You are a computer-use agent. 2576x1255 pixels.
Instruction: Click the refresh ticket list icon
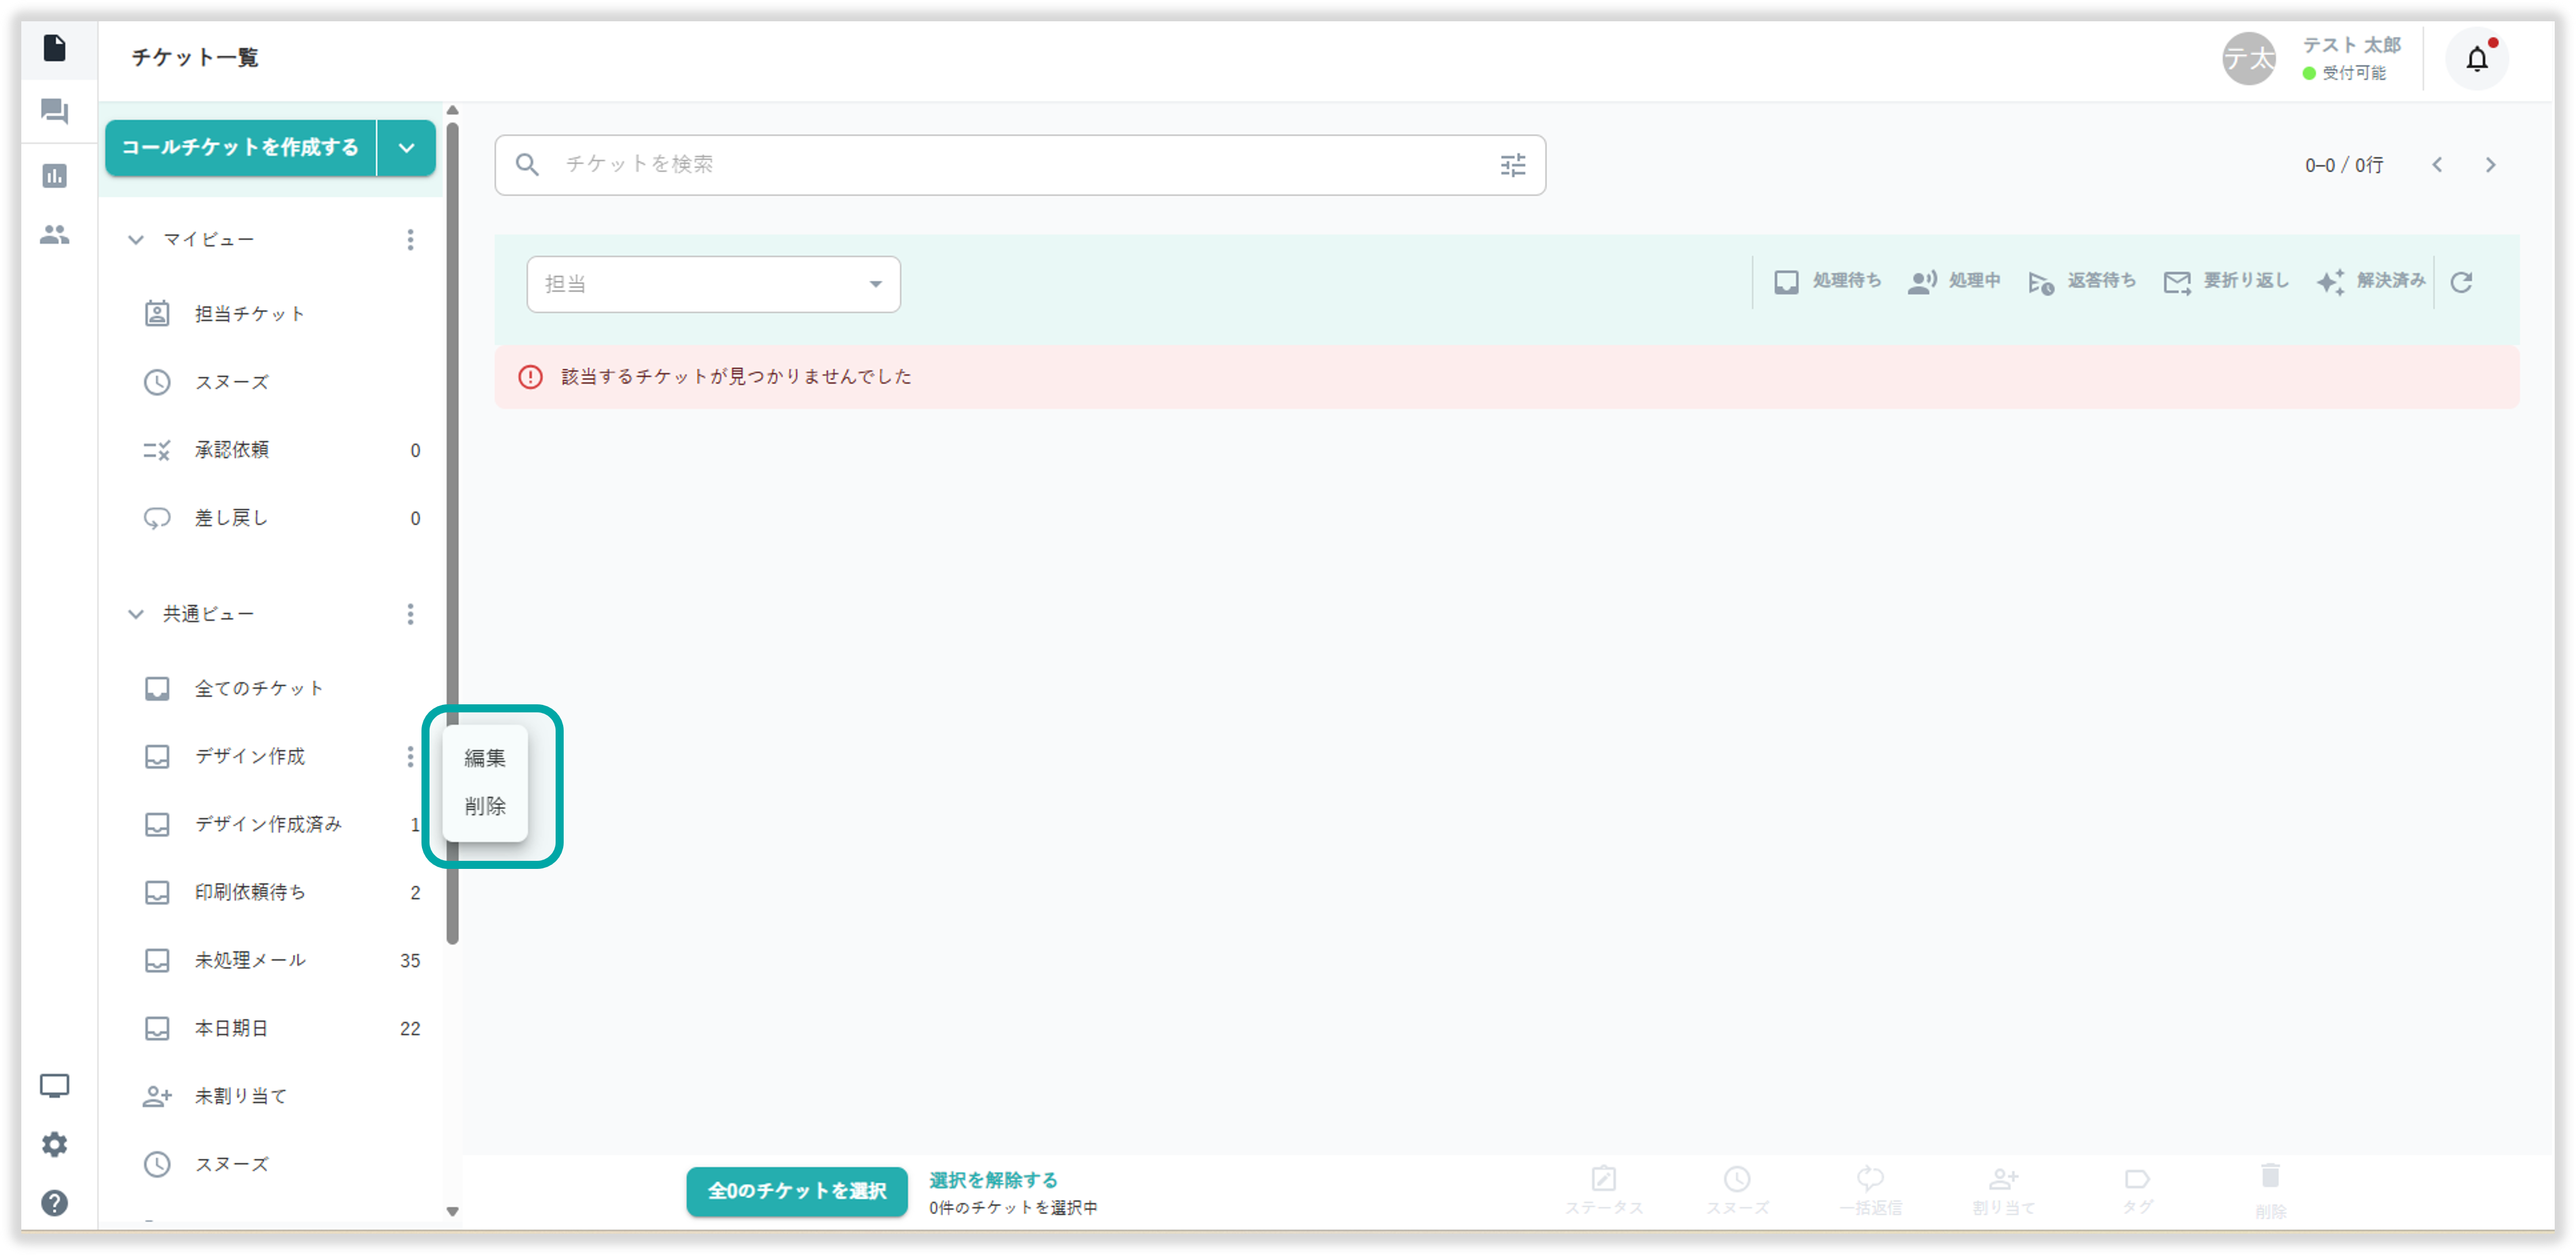(2461, 283)
